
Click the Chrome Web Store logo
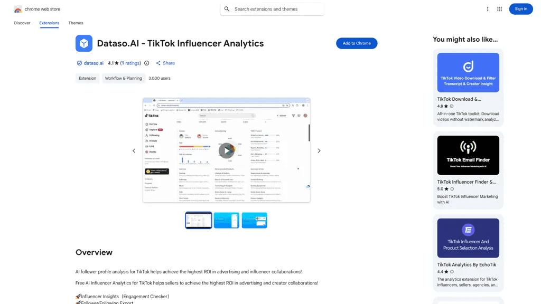tap(18, 9)
